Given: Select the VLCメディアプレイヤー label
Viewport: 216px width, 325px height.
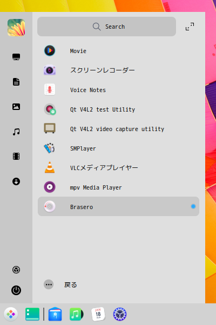Looking at the screenshot, I should (104, 168).
